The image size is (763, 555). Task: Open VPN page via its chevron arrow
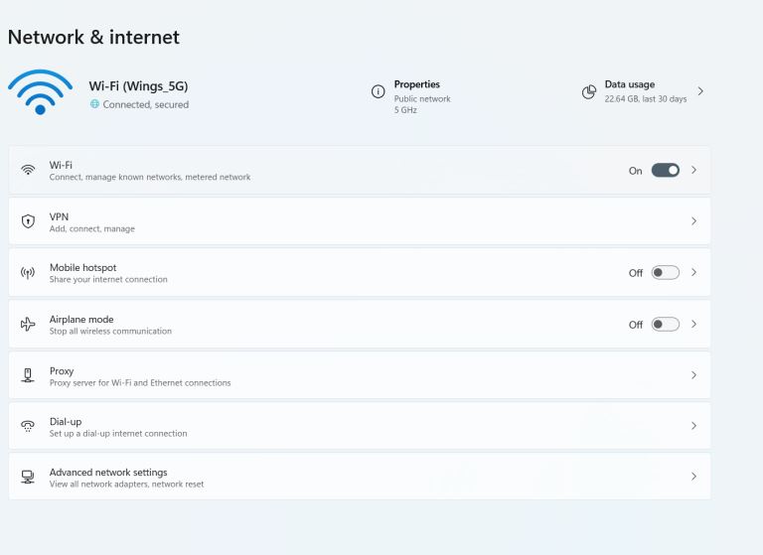[693, 221]
